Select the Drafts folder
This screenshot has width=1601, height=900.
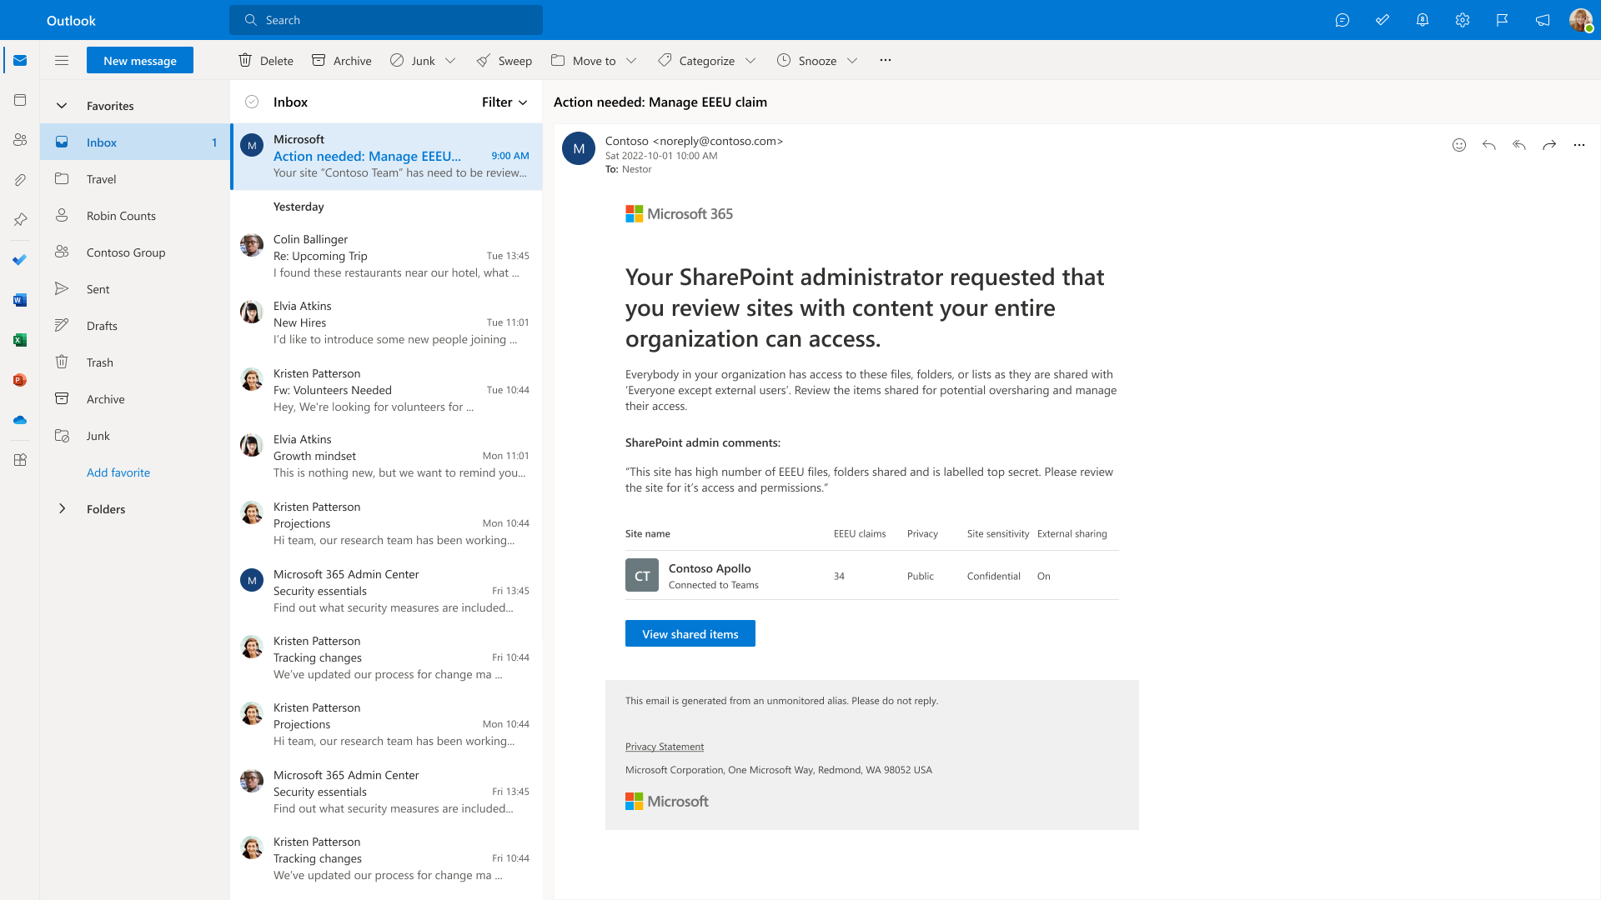[102, 326]
